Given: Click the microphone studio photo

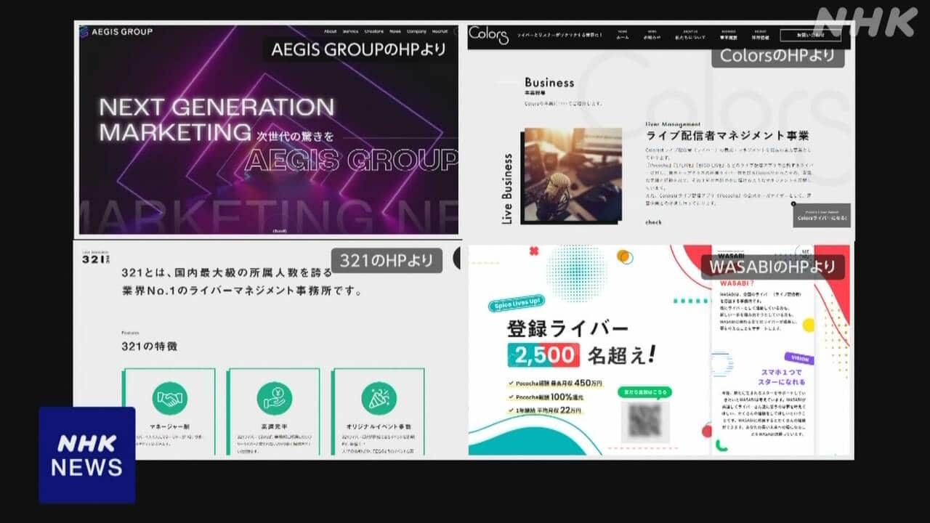Looking at the screenshot, I should coord(573,174).
